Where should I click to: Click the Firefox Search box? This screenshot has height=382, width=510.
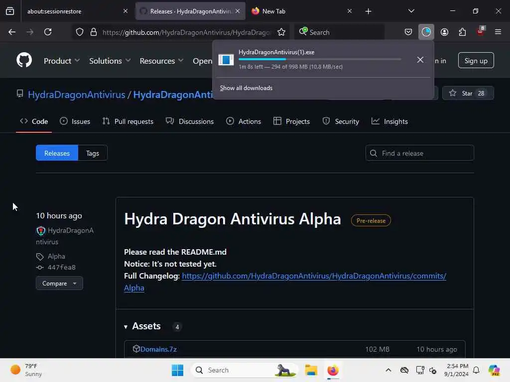[339, 32]
